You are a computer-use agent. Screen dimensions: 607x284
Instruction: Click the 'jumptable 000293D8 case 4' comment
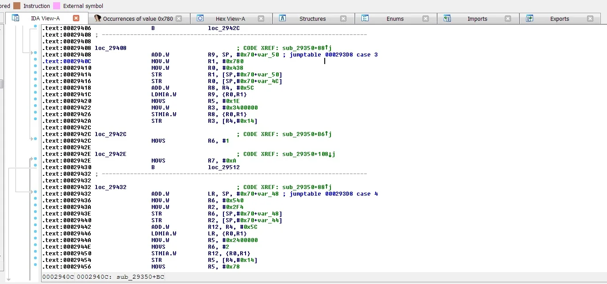[334, 194]
